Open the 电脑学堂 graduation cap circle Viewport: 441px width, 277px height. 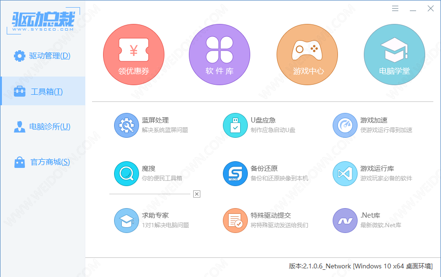(x=395, y=55)
